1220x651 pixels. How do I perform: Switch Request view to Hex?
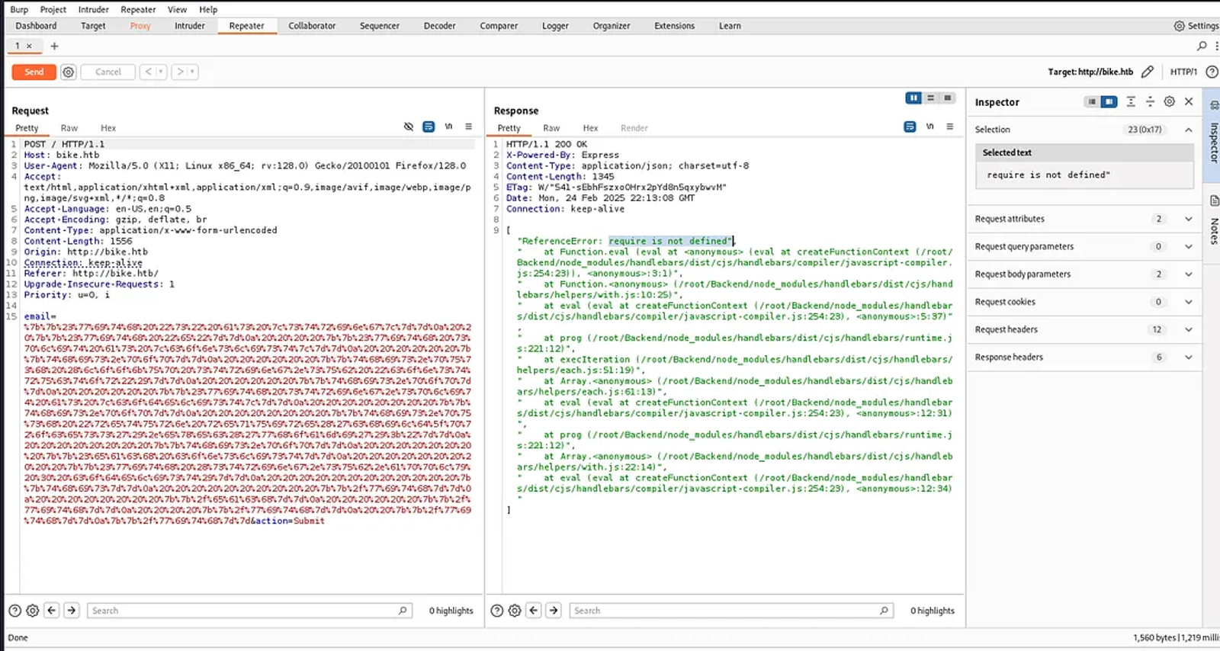click(108, 128)
